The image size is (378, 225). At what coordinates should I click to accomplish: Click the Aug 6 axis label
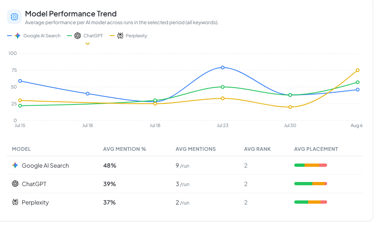(x=356, y=125)
